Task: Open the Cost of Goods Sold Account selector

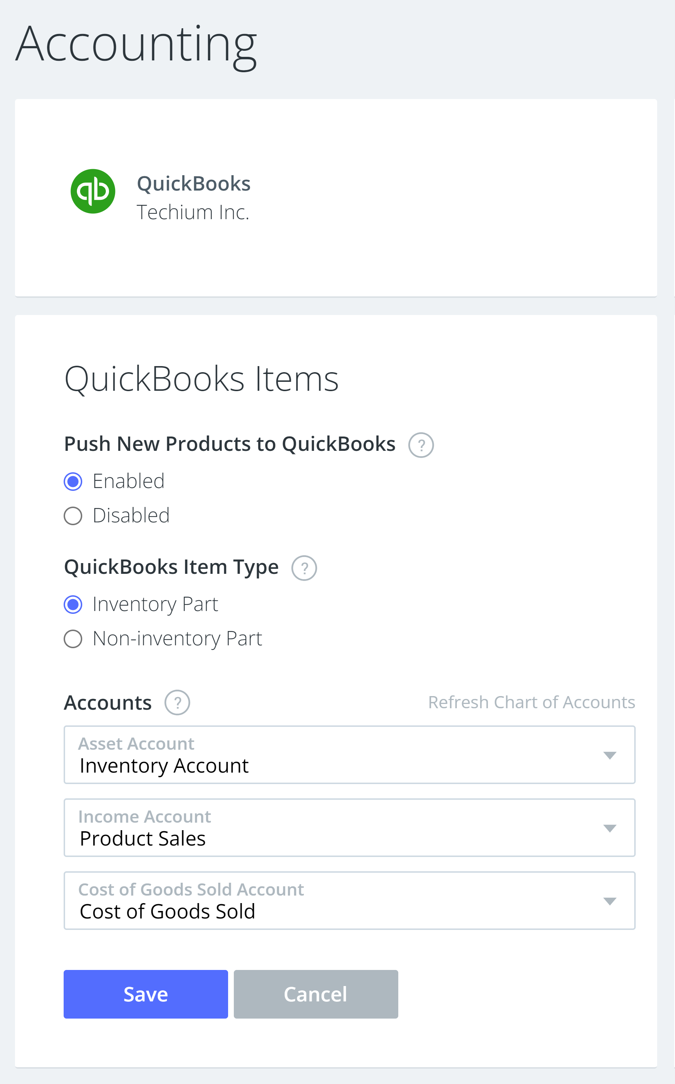Action: tap(350, 901)
